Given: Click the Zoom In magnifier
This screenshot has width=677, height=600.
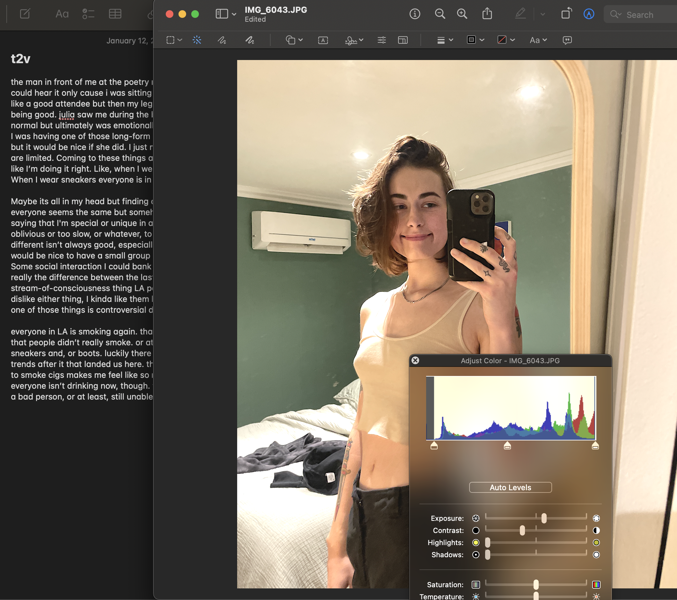Looking at the screenshot, I should pos(462,14).
